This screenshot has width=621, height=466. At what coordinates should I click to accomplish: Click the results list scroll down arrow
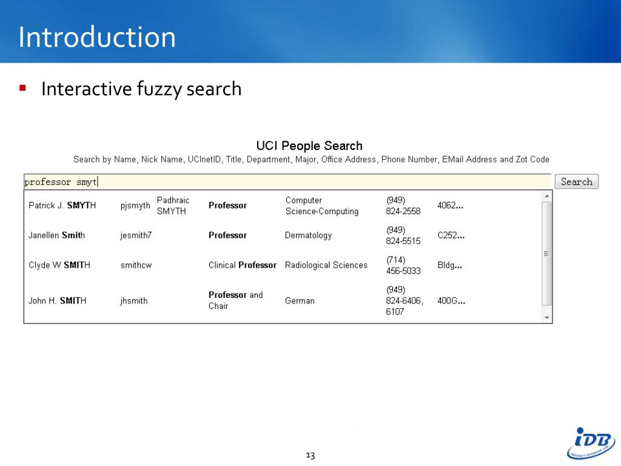(547, 318)
